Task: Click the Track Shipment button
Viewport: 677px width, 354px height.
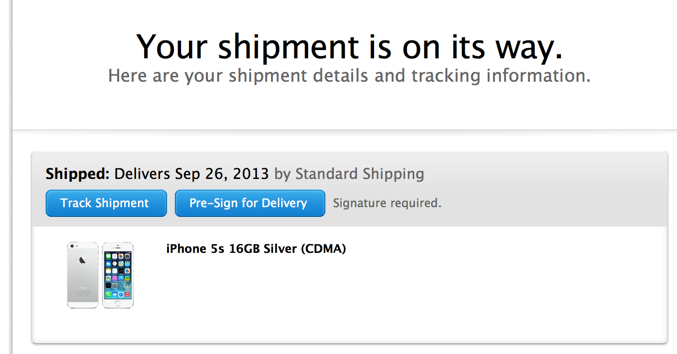Action: pyautogui.click(x=106, y=203)
